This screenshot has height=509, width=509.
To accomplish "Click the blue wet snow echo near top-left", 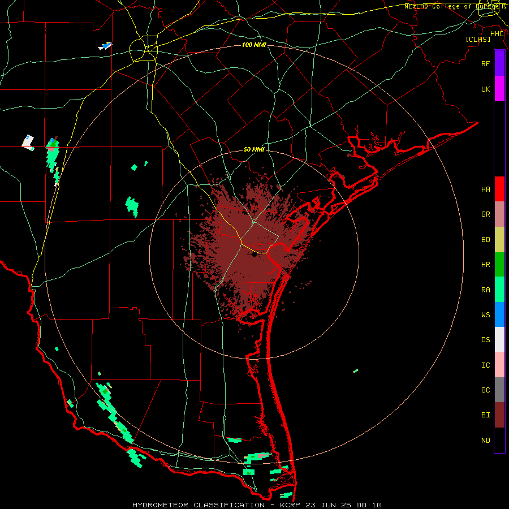I will coord(105,46).
